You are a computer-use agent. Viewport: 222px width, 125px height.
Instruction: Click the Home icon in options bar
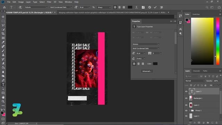pos(5,7)
